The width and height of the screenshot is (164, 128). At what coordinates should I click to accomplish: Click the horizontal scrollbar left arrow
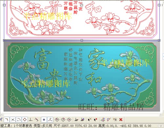coord(2,115)
